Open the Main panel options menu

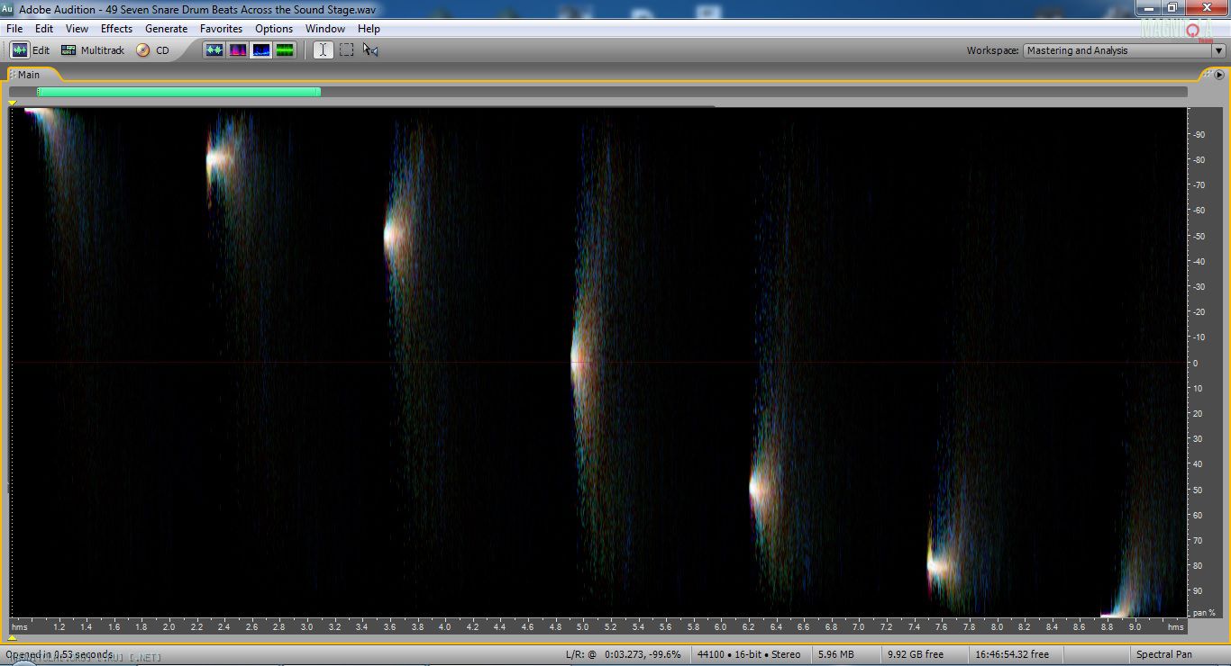tap(1218, 74)
